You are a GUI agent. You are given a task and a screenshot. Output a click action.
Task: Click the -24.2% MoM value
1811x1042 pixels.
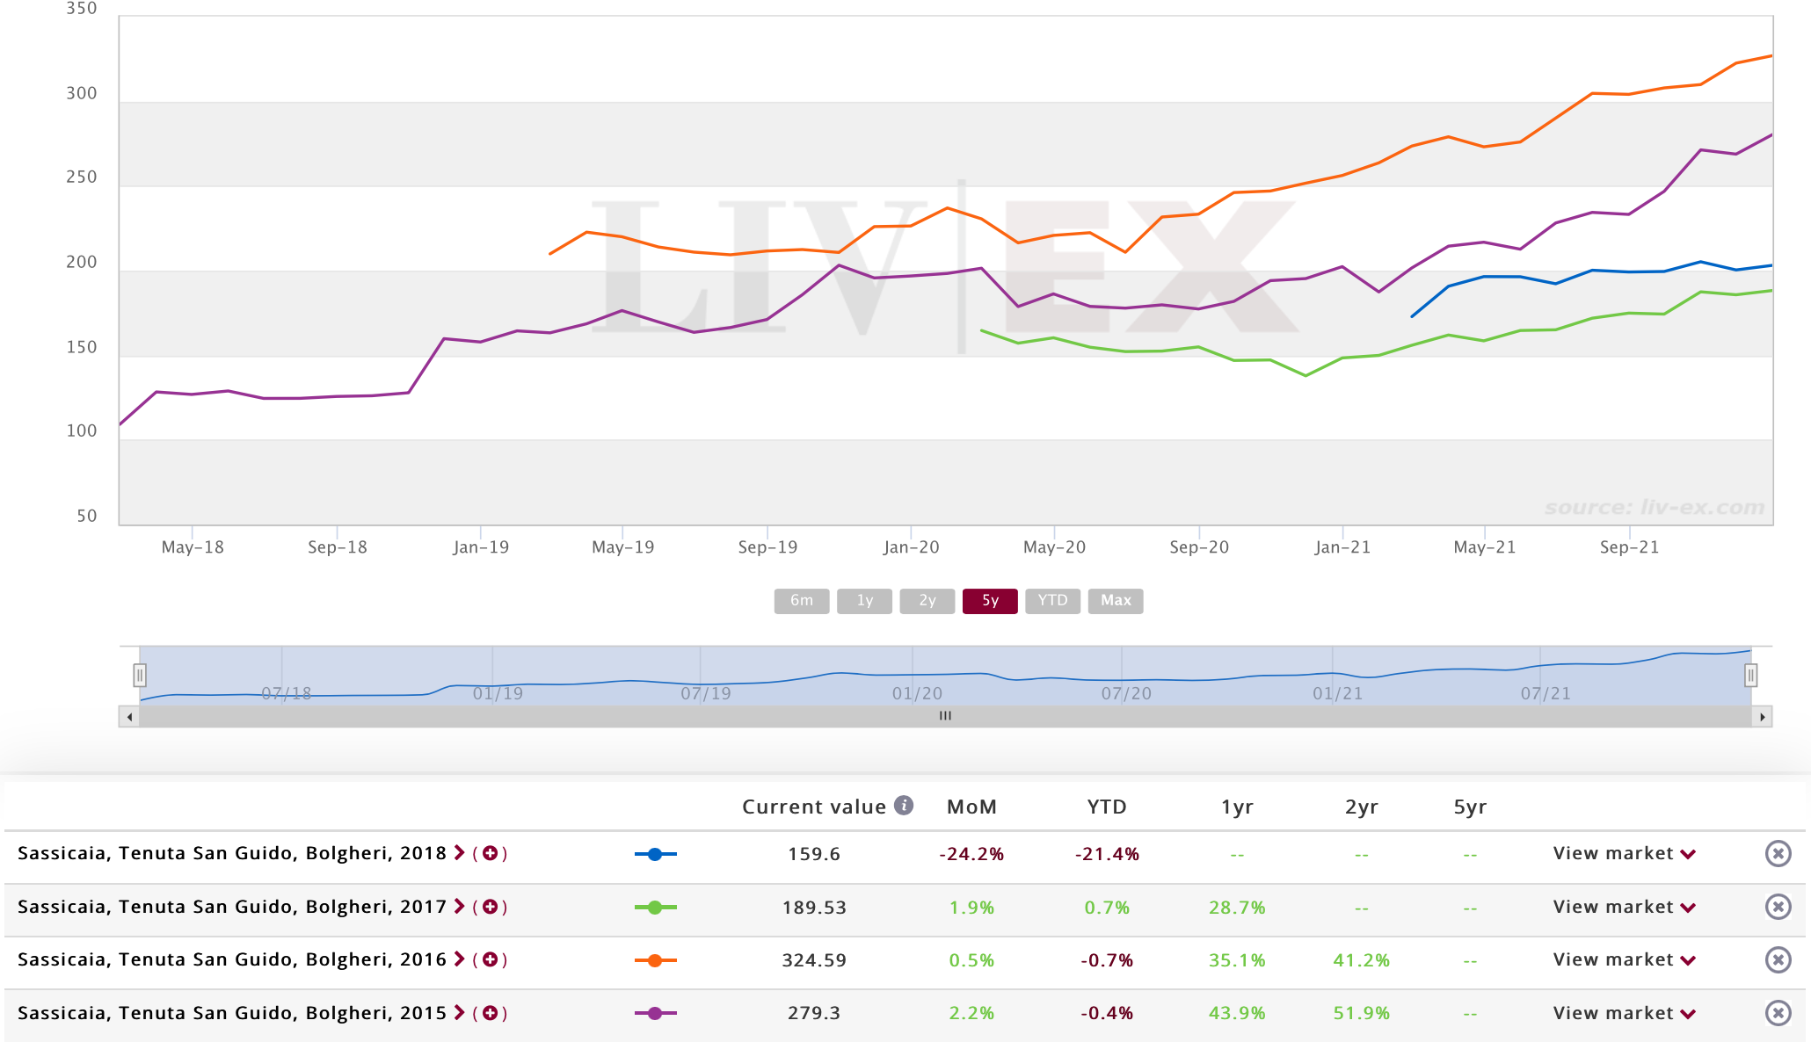(971, 854)
